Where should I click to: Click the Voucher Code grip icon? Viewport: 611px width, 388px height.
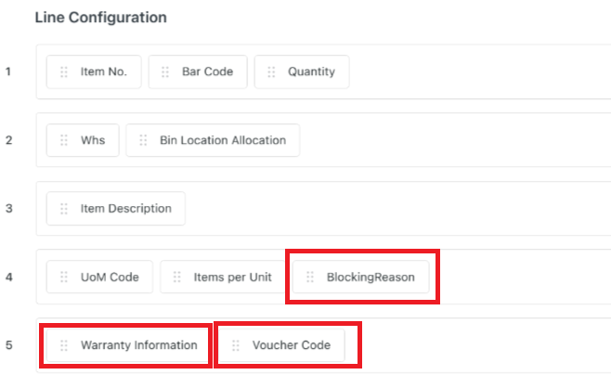point(236,345)
